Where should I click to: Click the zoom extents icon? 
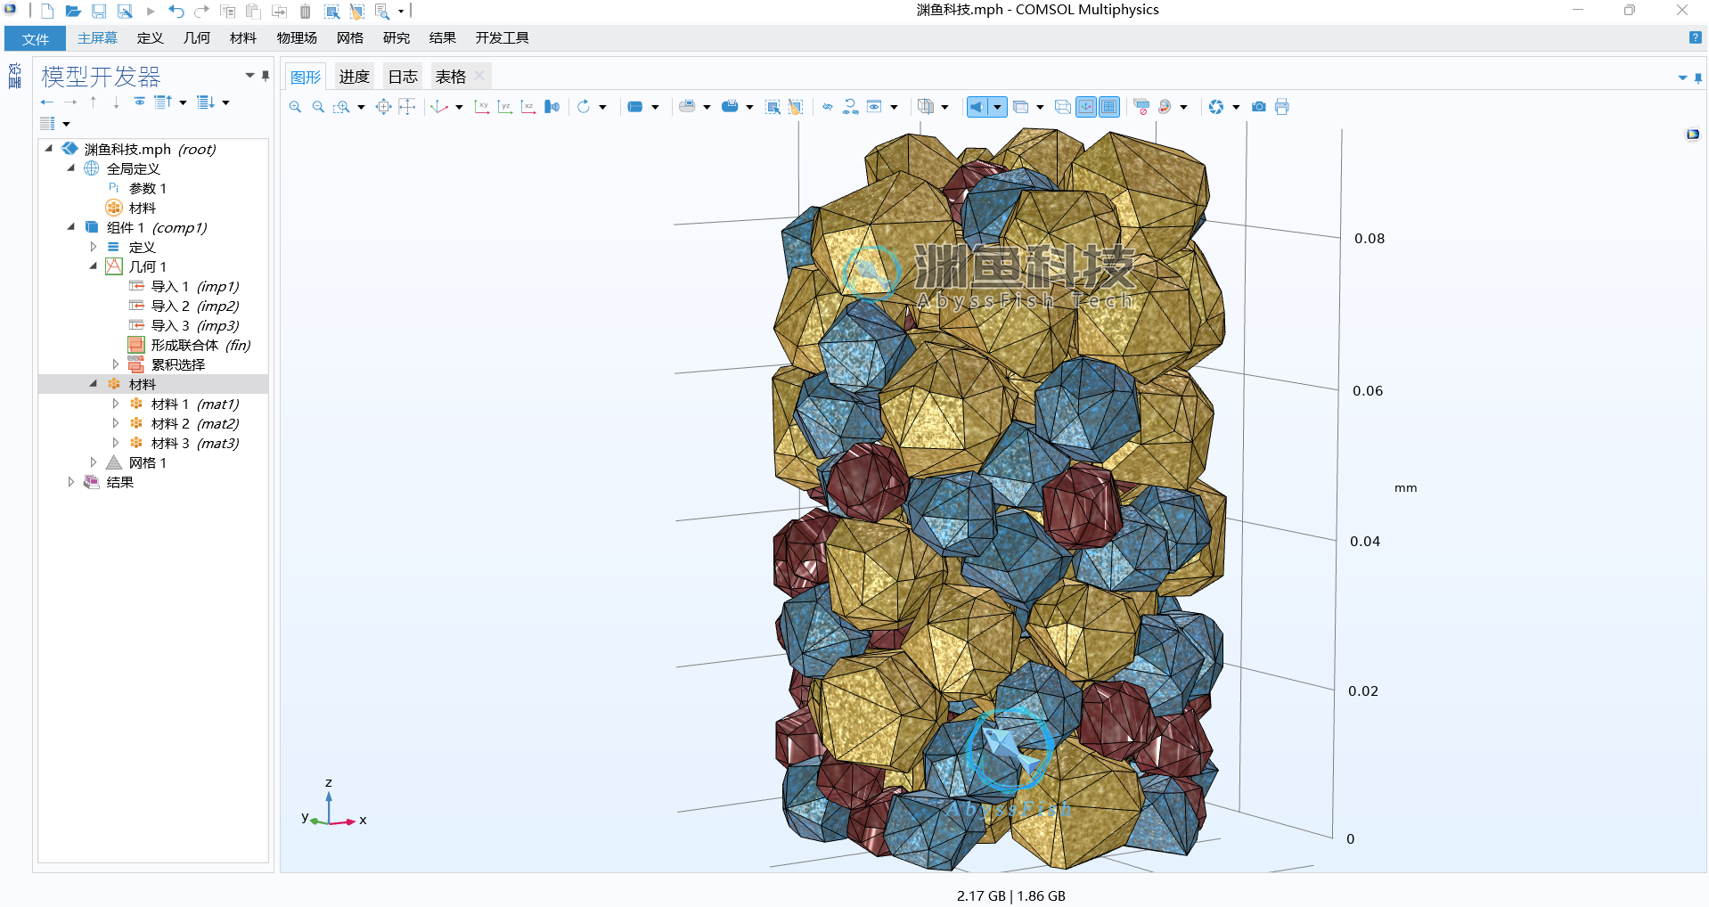tap(383, 107)
